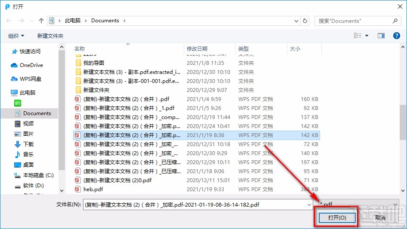
Task: Select the 160 KB (合并).pdf file
Action: point(197,99)
